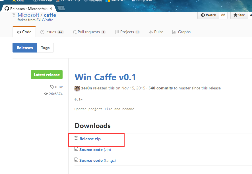Go to the Projects tab
Viewport: 252px width, 174px height.
click(127, 32)
